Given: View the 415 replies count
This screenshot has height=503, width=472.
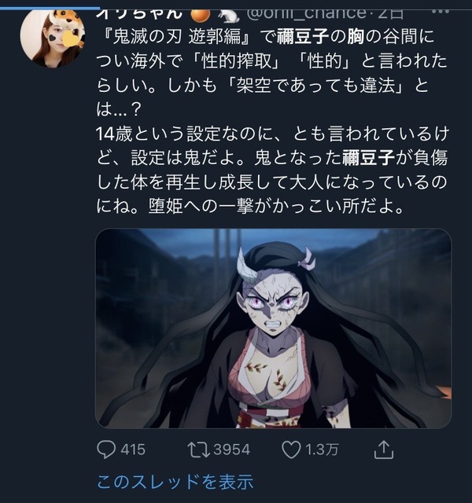Looking at the screenshot, I should [133, 450].
